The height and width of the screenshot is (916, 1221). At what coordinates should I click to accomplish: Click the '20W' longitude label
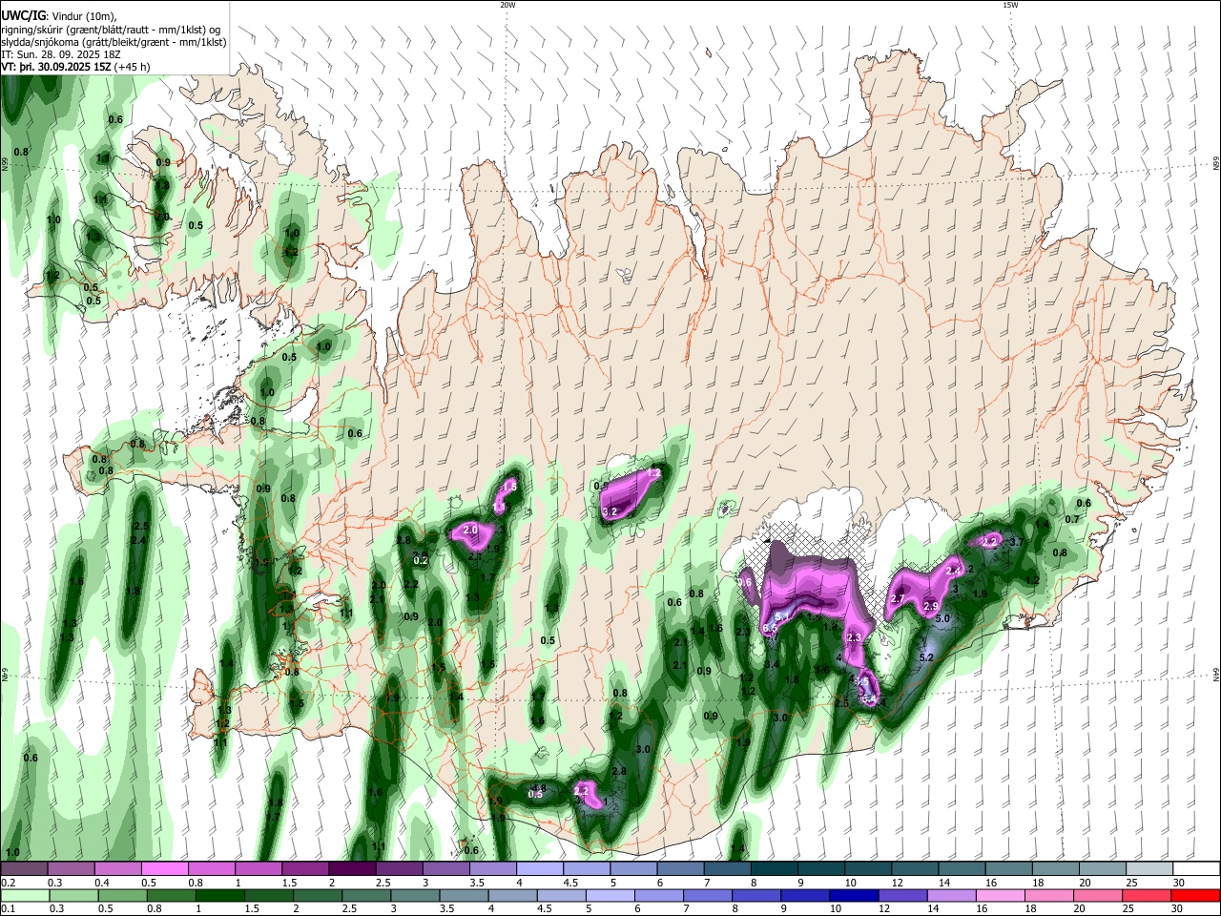507,5
